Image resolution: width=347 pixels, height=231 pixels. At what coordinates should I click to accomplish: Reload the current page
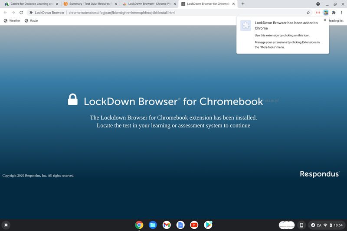(21, 13)
